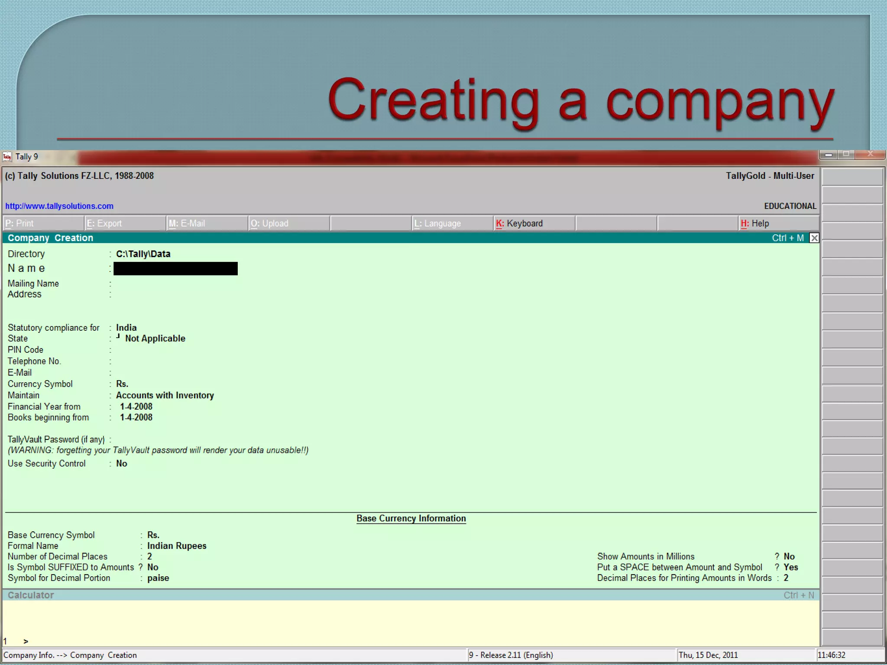This screenshot has width=887, height=665.
Task: Change Statutory compliance country India
Action: coord(126,328)
